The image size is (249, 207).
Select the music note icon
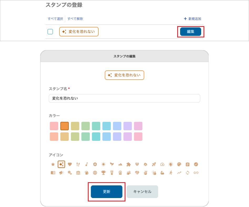click(x=87, y=164)
